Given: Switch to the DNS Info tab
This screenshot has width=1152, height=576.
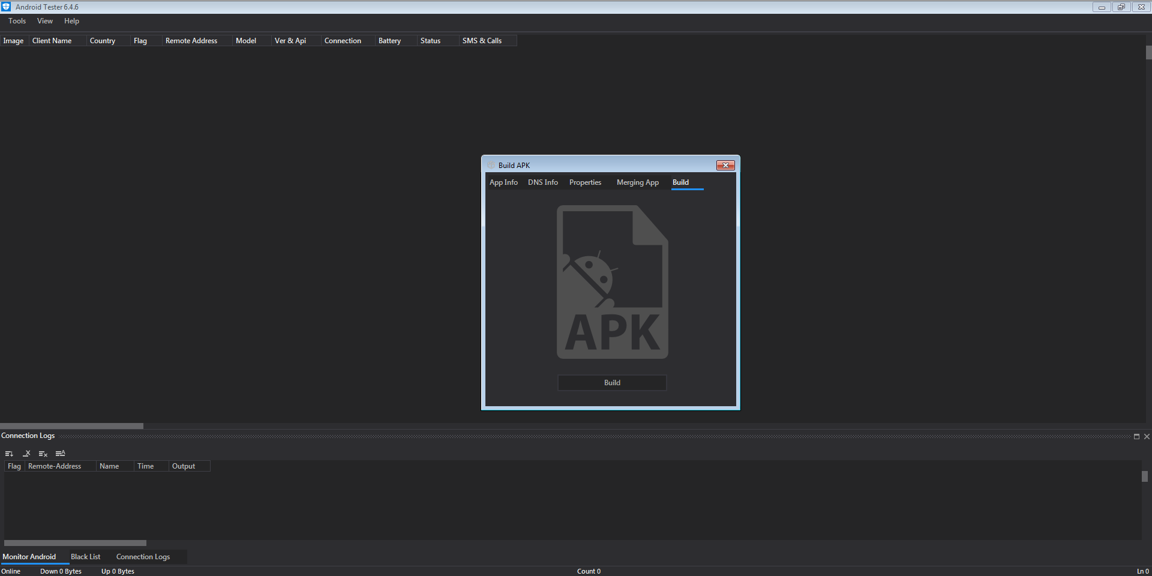Looking at the screenshot, I should pyautogui.click(x=543, y=182).
